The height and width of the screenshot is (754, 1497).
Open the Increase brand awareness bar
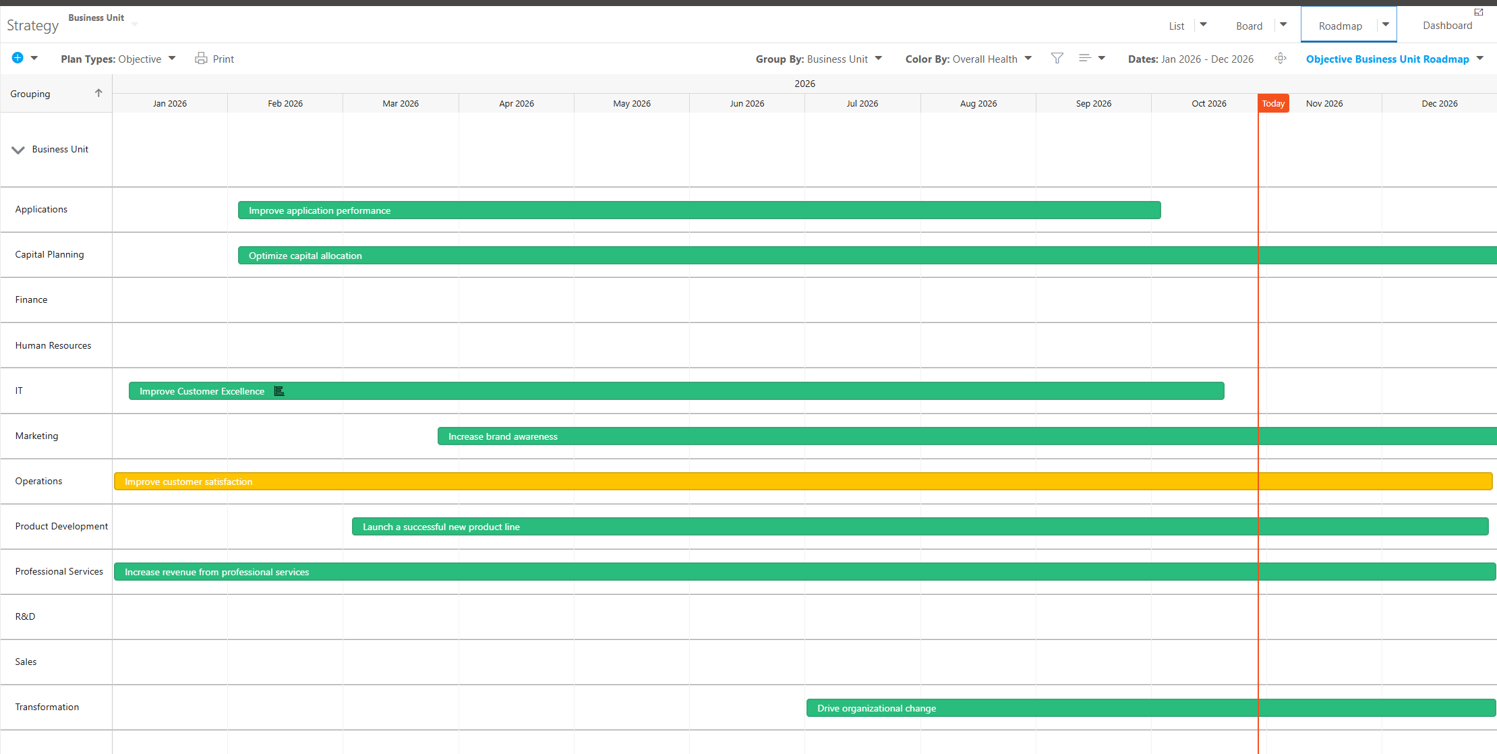coord(967,436)
